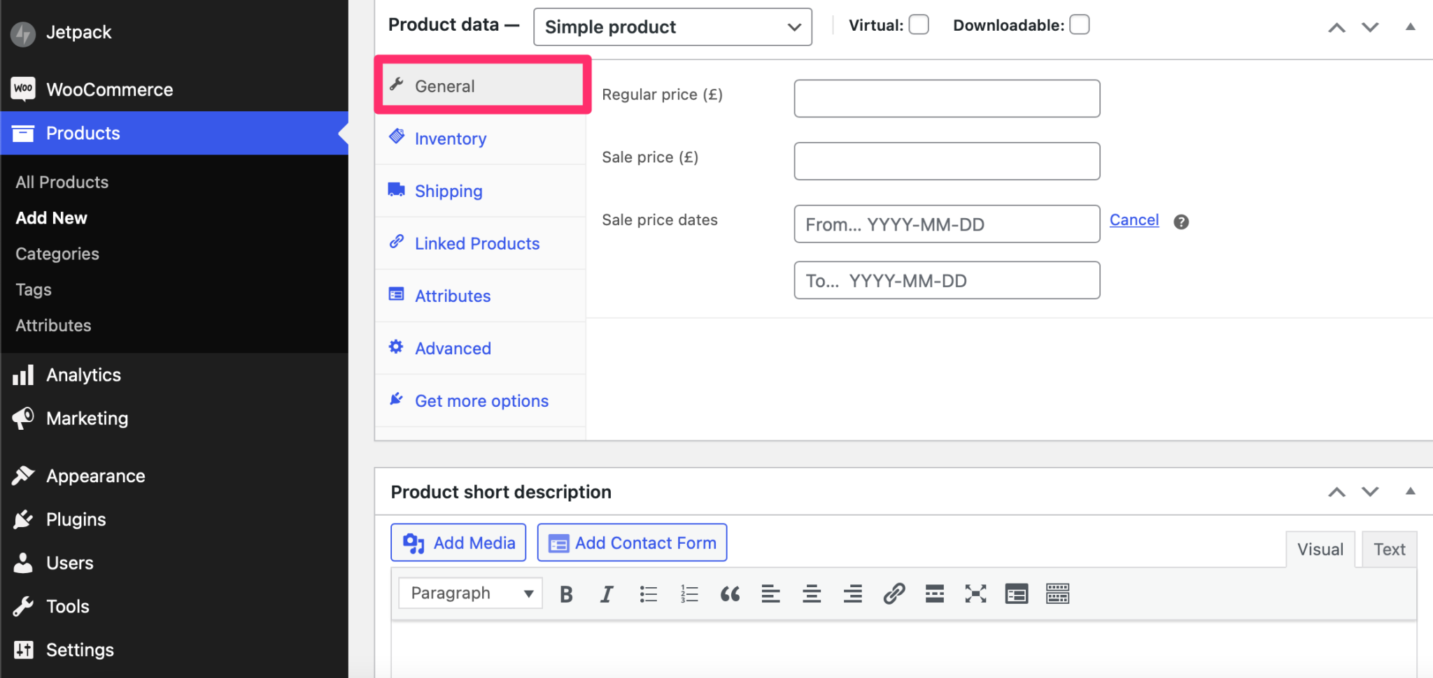Click the Sale price input field
This screenshot has height=678, width=1433.
point(946,161)
